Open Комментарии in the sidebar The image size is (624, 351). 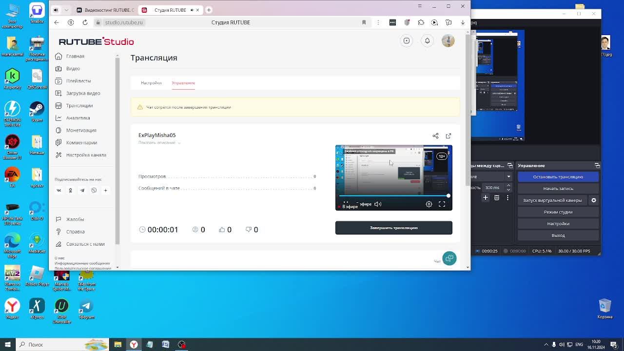click(81, 143)
